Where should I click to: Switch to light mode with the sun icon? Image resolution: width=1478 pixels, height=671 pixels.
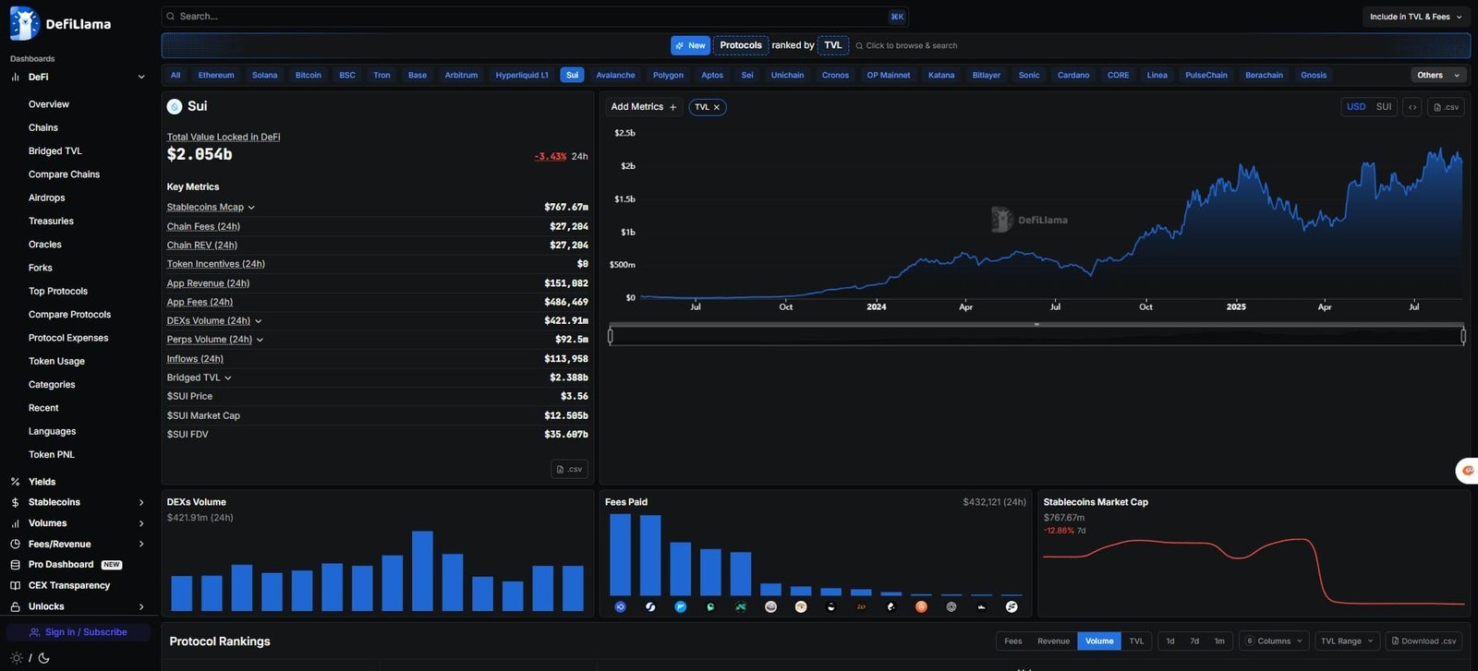[x=16, y=658]
